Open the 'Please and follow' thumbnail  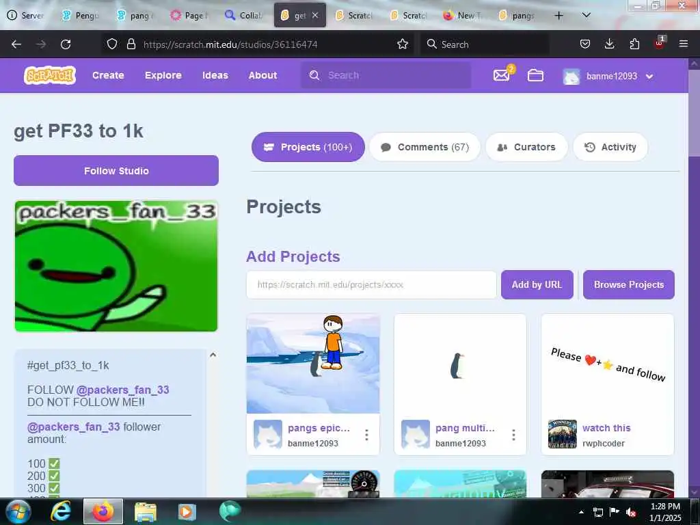608,364
